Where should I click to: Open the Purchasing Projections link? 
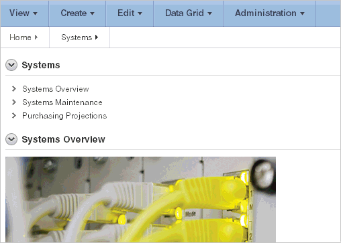tap(64, 116)
